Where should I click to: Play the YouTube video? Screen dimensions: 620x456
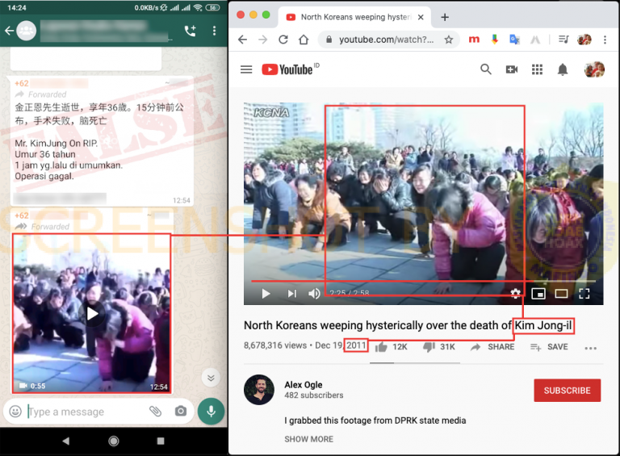[x=266, y=294]
